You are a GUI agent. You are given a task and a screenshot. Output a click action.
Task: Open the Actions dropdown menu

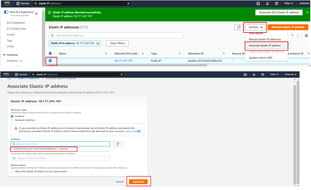tap(255, 27)
